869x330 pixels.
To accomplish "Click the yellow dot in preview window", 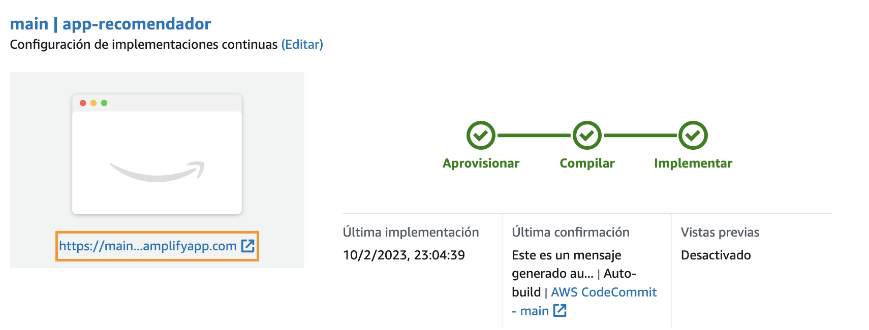I will 94,103.
